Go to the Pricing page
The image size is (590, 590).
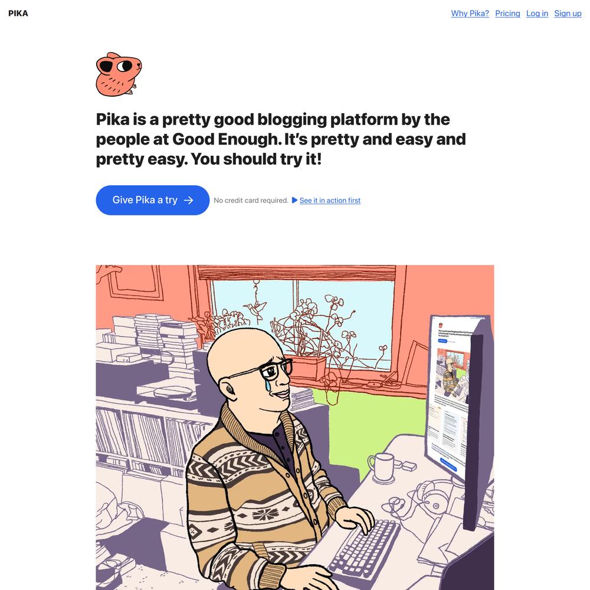point(507,14)
